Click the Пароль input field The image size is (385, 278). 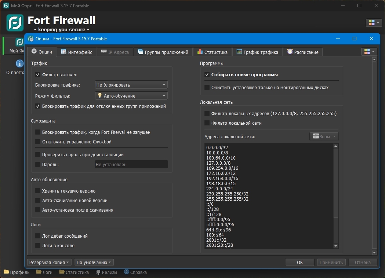[x=131, y=164]
